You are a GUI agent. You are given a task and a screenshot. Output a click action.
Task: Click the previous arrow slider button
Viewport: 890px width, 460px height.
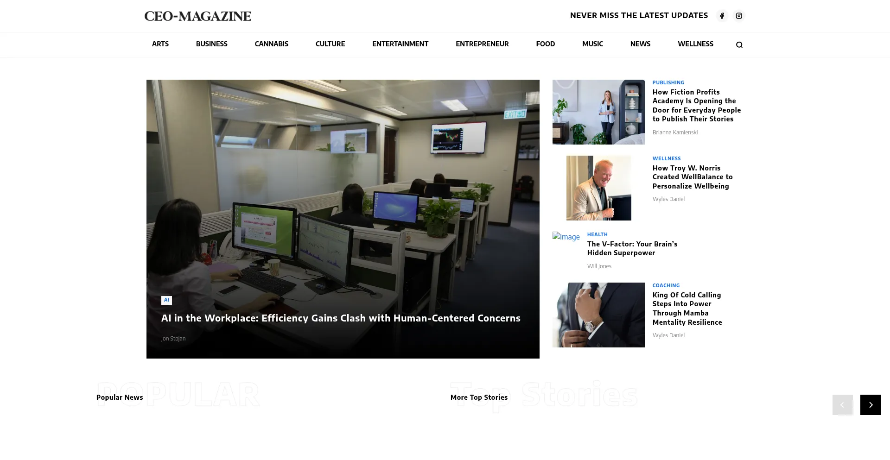point(842,405)
